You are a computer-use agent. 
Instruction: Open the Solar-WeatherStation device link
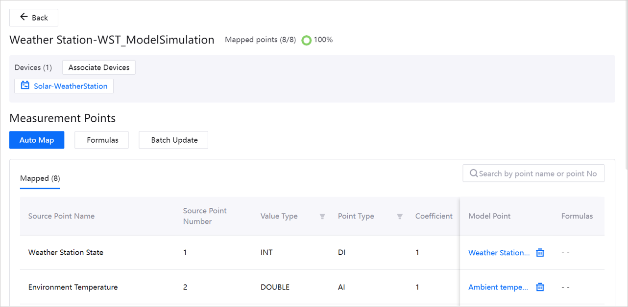click(x=71, y=86)
